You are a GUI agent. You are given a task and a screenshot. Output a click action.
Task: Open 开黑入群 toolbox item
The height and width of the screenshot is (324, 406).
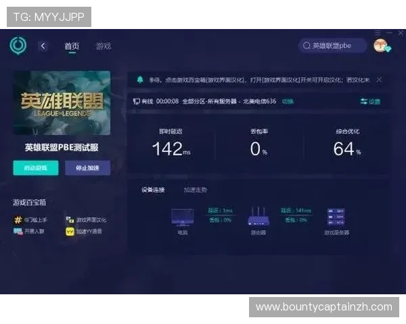(x=28, y=232)
